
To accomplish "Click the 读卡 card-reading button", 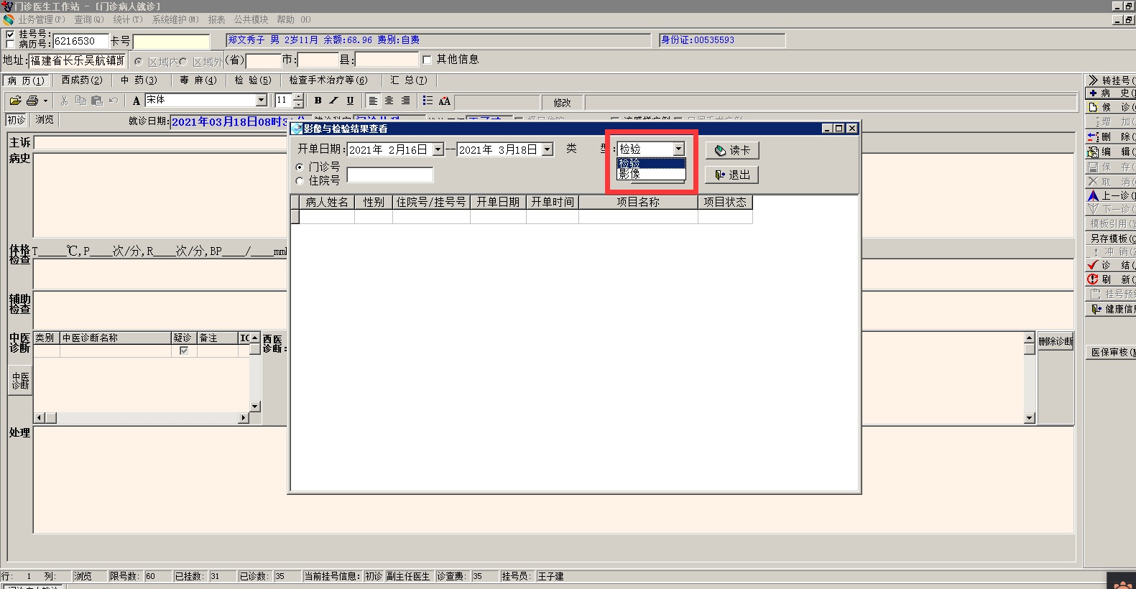I will click(732, 150).
